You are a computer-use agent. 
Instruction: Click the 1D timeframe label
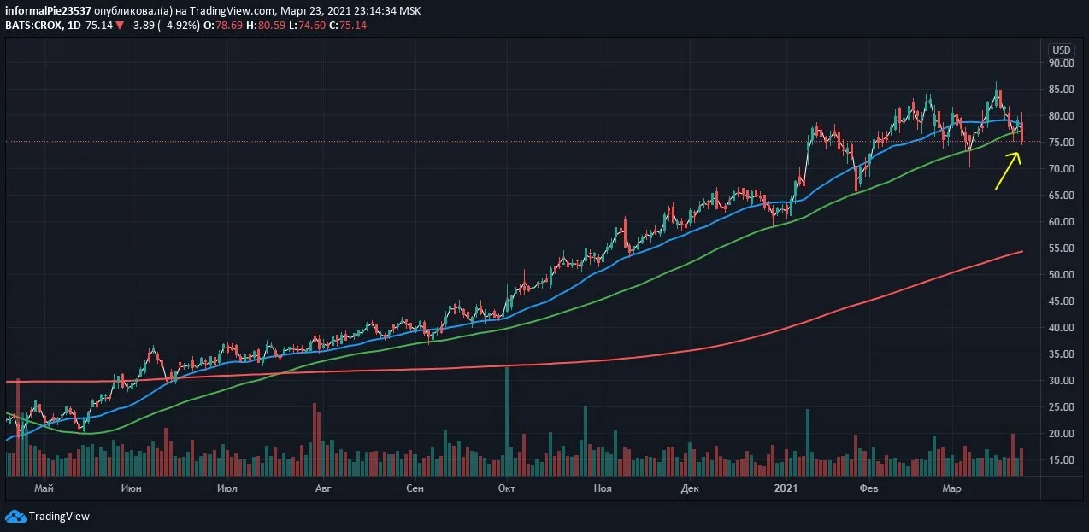click(74, 26)
